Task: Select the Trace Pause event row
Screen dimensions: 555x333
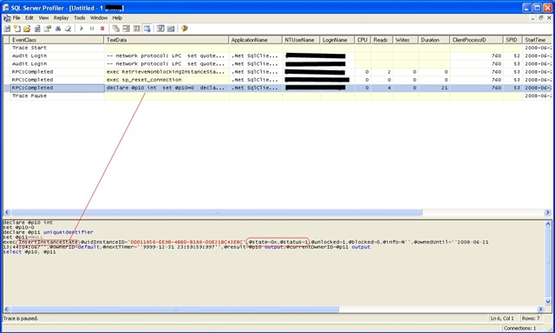Action: coord(277,96)
